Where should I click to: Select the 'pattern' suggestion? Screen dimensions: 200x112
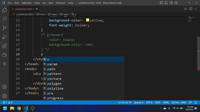(83, 74)
